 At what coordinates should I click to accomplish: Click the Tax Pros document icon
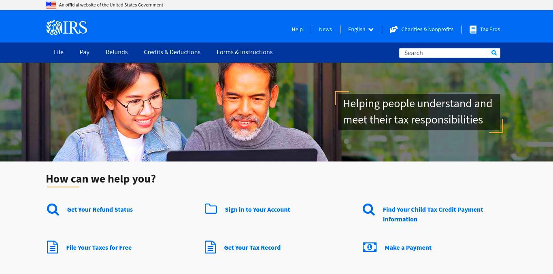pyautogui.click(x=473, y=30)
